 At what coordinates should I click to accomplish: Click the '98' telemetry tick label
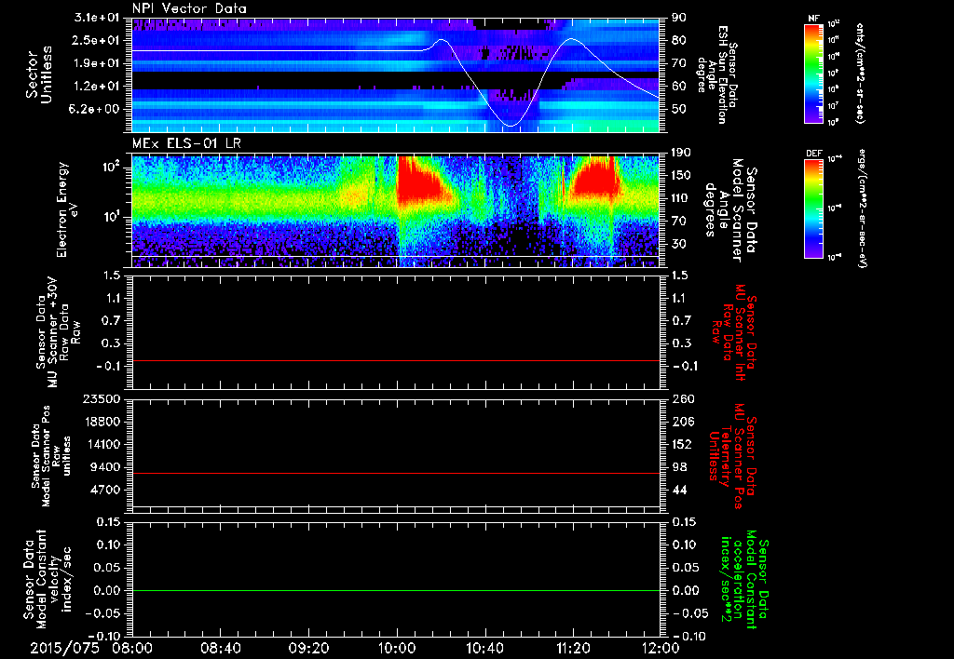click(x=678, y=467)
